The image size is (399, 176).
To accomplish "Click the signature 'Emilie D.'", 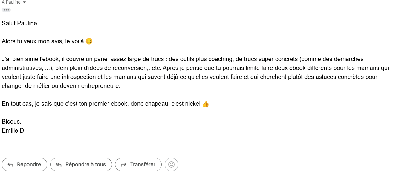I will coord(14,130).
